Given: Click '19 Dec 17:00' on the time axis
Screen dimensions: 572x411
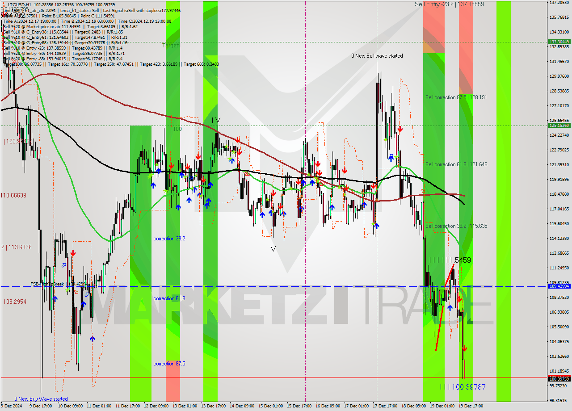Looking at the screenshot, I should 471,406.
